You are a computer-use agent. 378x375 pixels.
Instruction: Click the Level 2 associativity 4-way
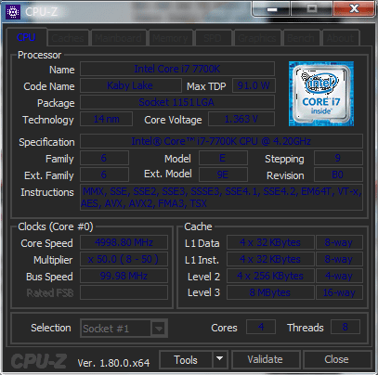click(x=339, y=276)
